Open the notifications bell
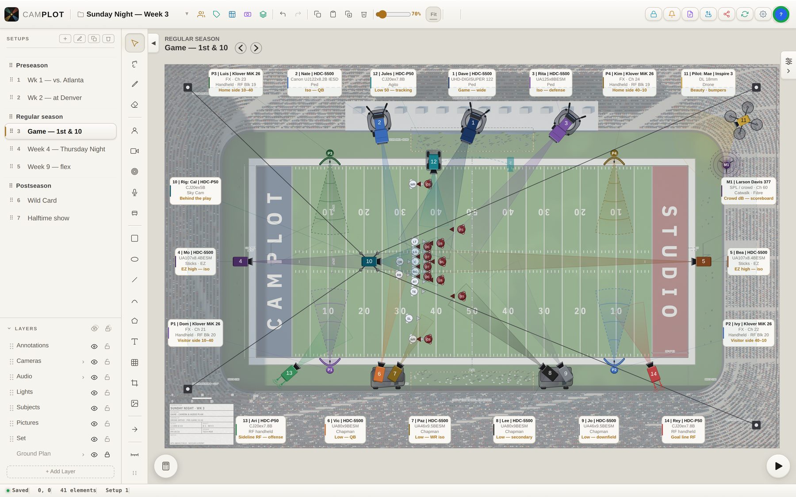The width and height of the screenshot is (796, 497). coord(672,14)
